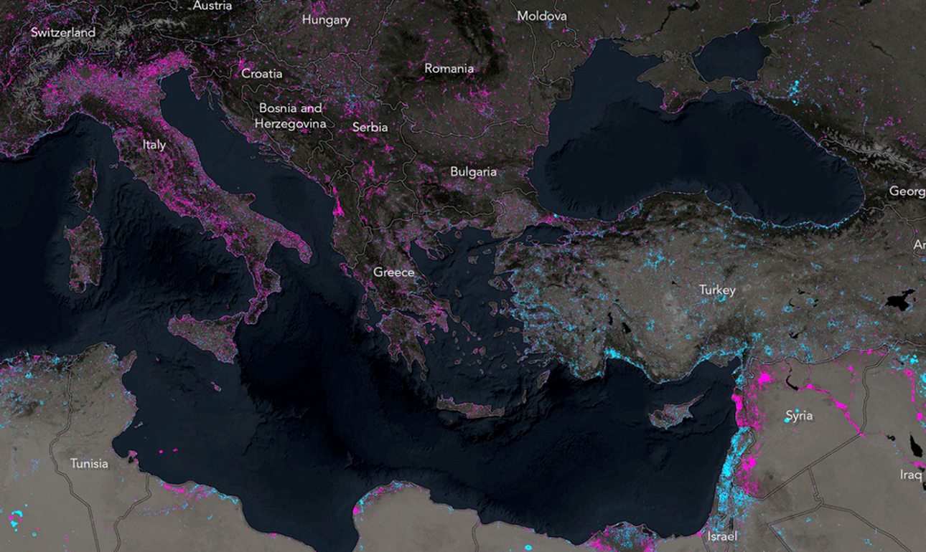The width and height of the screenshot is (926, 552).
Task: Select the Switzerland label on the map
Action: (63, 33)
